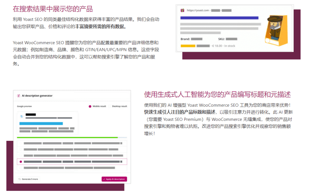Click the https://yoast.com breadcrumb URL
Screen dimensions: 330x195
click(x=198, y=10)
